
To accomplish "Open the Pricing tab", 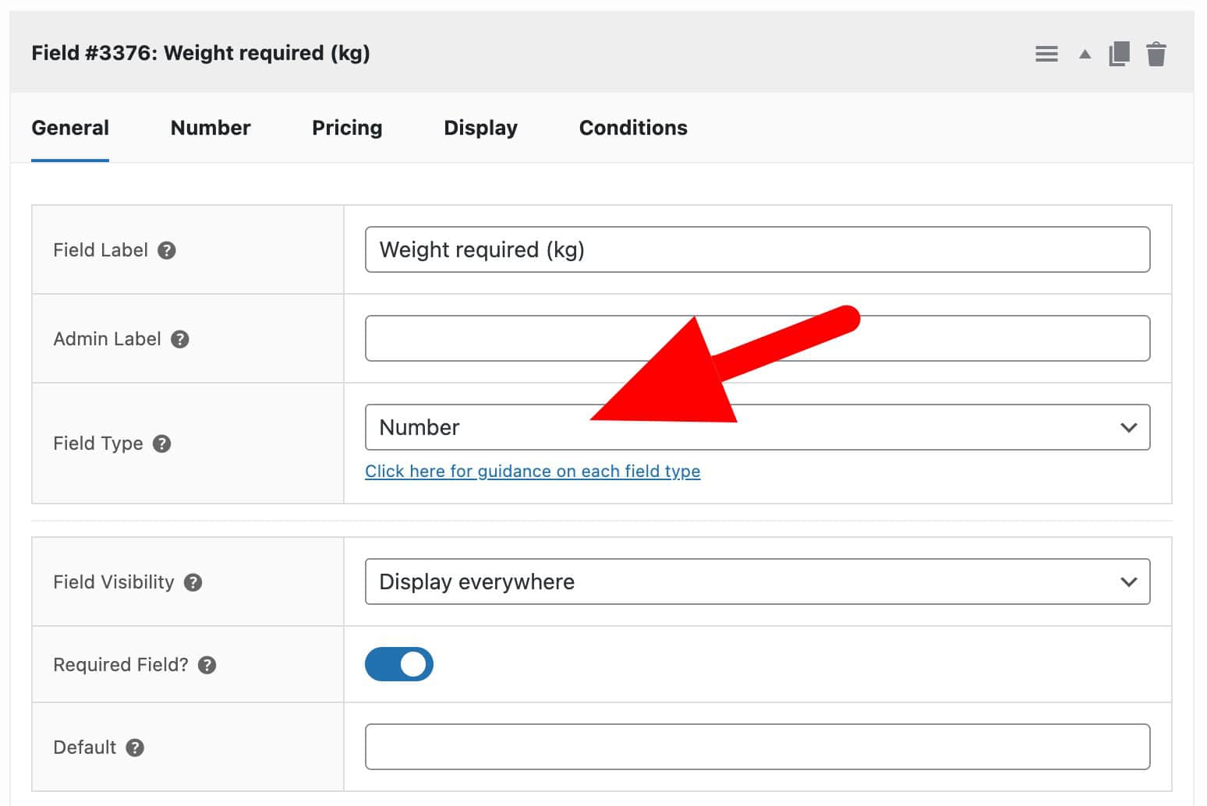I will 347,127.
